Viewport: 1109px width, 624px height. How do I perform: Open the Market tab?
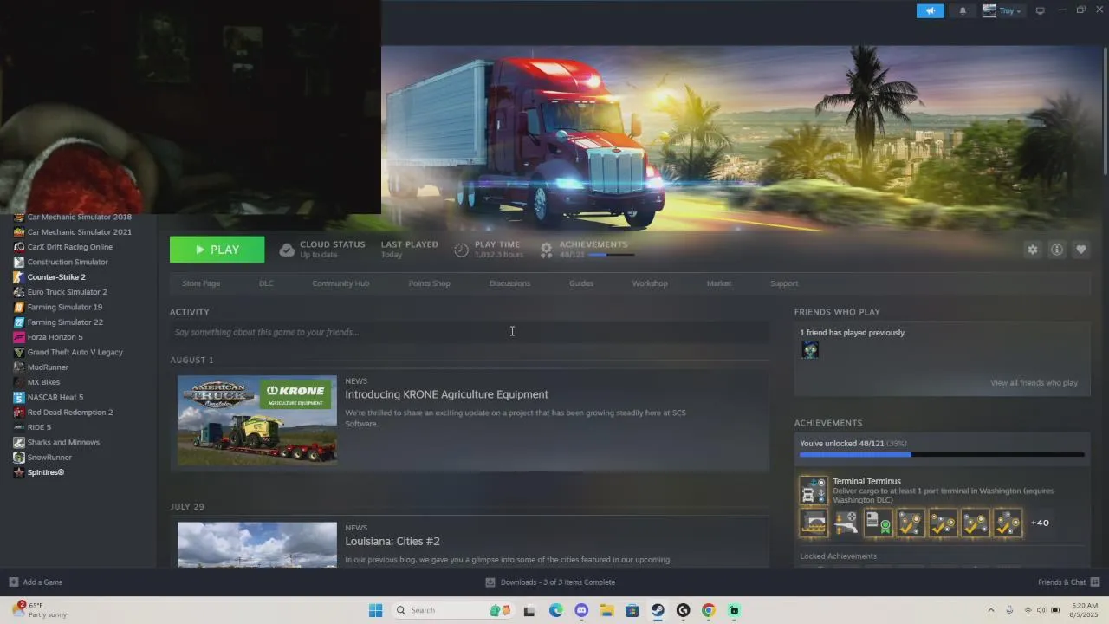pyautogui.click(x=718, y=283)
